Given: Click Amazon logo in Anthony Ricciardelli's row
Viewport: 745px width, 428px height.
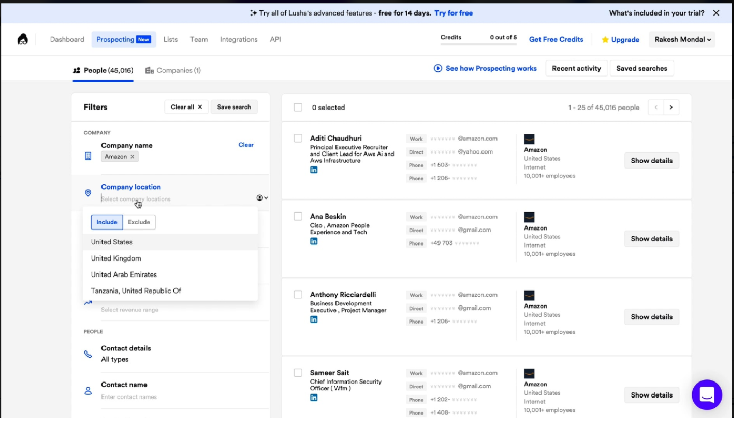Looking at the screenshot, I should tap(529, 295).
